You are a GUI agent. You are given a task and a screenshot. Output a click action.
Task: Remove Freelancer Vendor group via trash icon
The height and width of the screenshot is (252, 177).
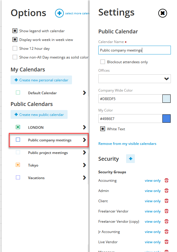click(x=166, y=211)
